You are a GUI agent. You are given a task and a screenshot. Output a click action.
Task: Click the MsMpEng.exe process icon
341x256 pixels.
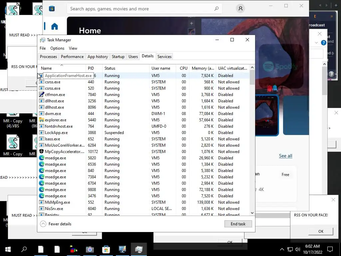pyautogui.click(x=41, y=202)
